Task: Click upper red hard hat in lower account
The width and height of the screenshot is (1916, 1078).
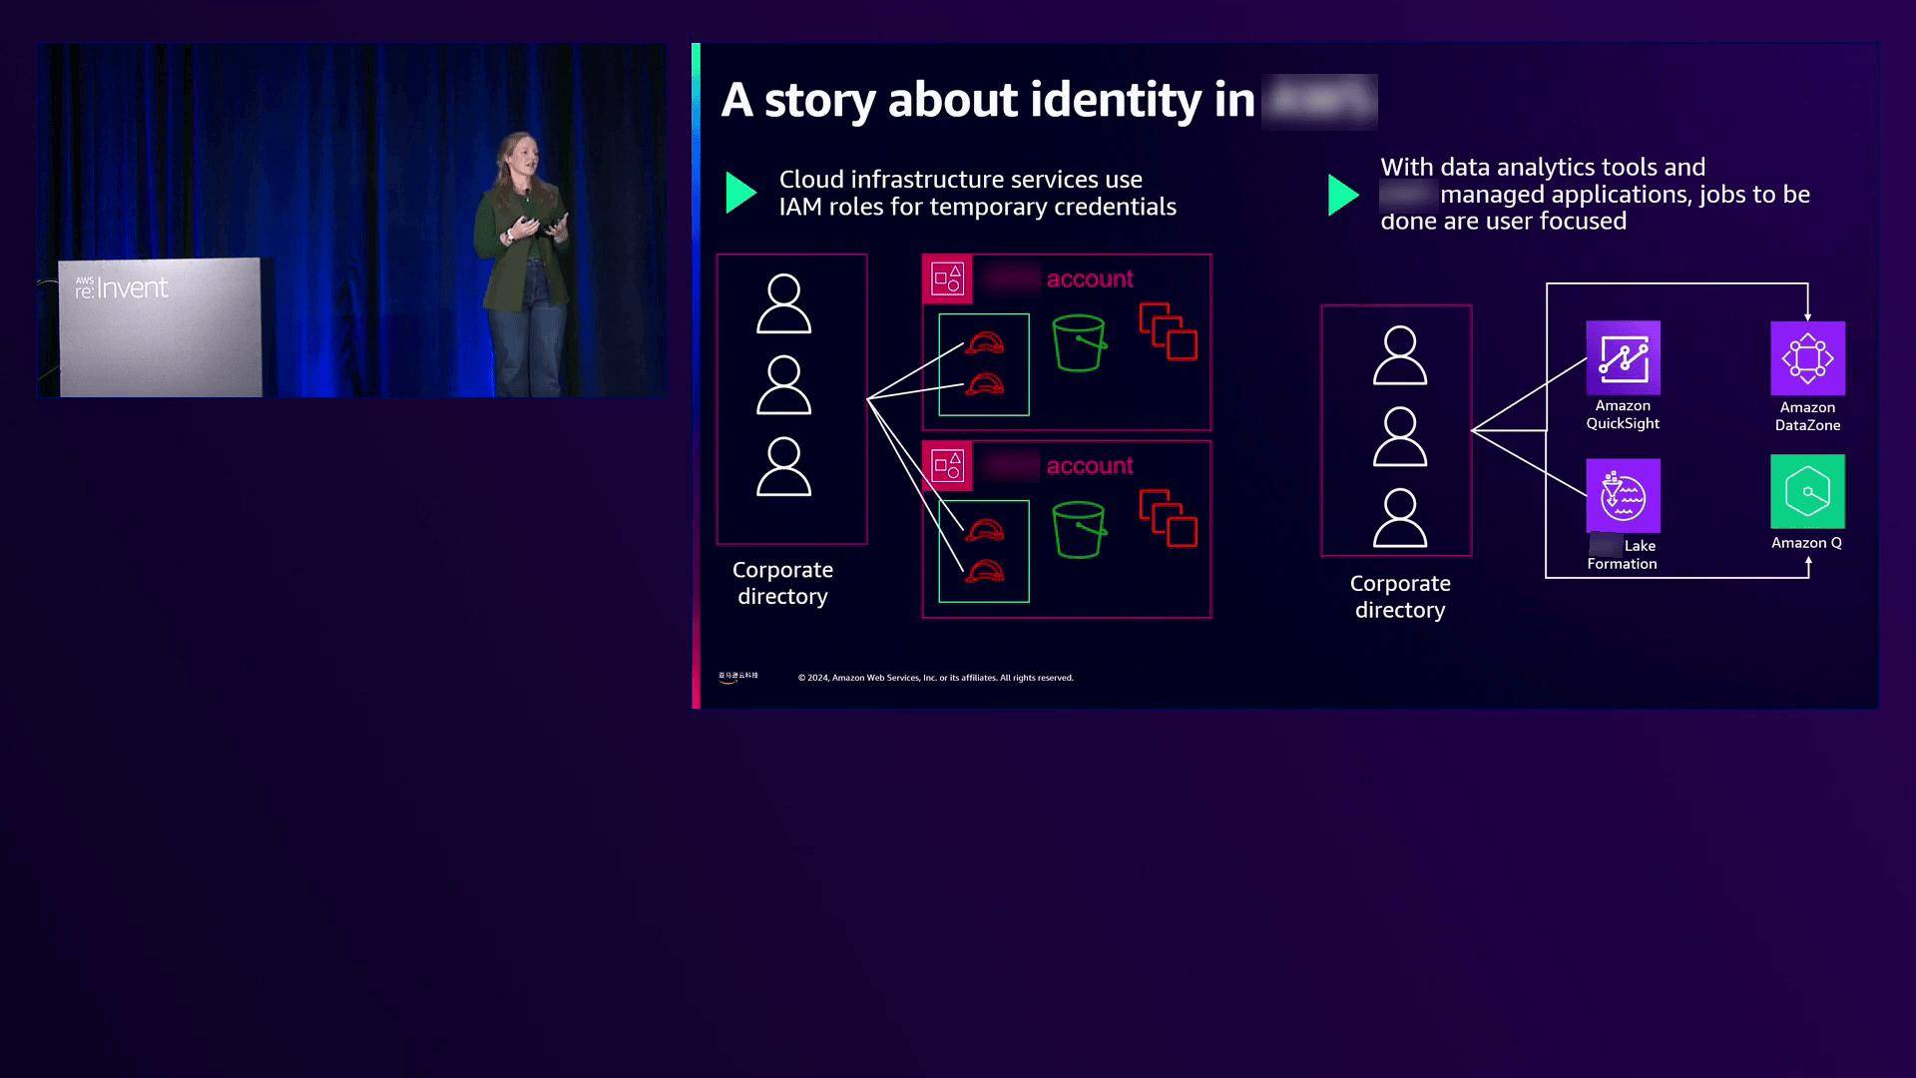Action: (984, 530)
